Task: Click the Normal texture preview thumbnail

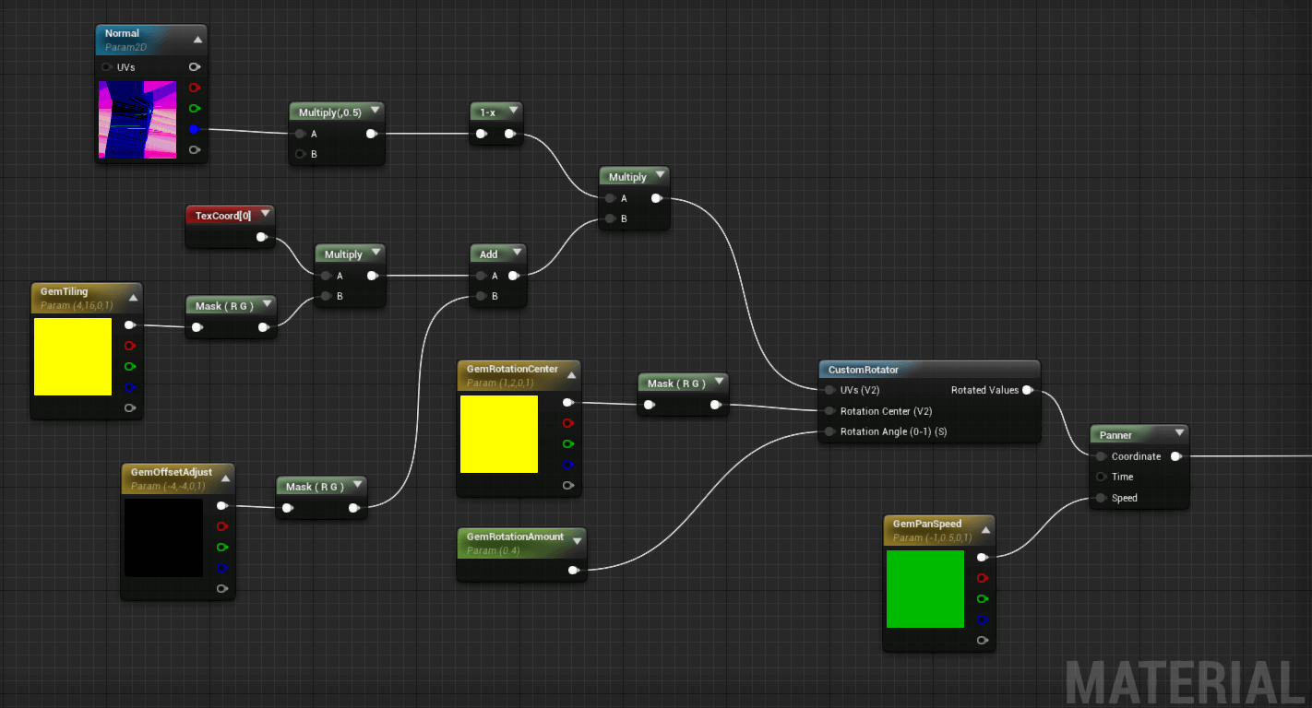Action: pos(137,120)
